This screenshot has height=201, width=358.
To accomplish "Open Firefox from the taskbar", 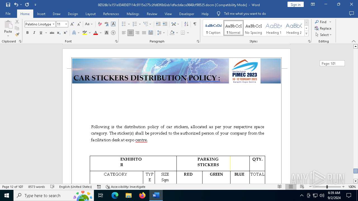I will pos(142,195).
